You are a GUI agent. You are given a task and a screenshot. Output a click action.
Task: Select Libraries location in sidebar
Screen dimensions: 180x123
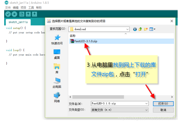tap(57, 69)
